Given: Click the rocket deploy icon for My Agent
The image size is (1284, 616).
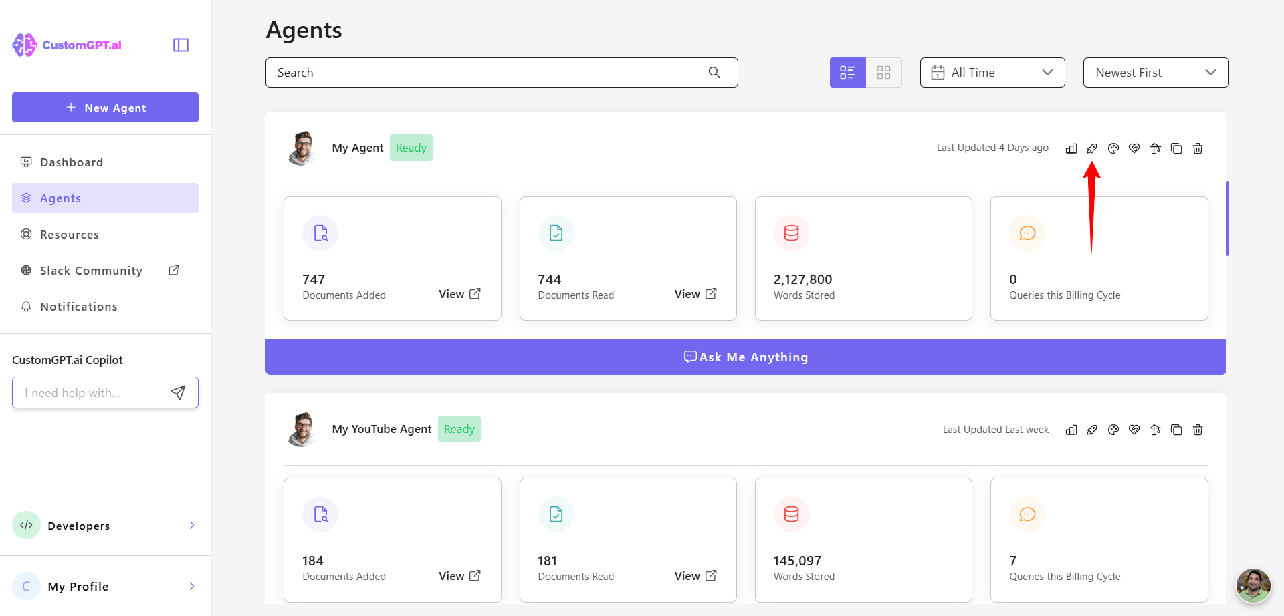Looking at the screenshot, I should coord(1092,148).
